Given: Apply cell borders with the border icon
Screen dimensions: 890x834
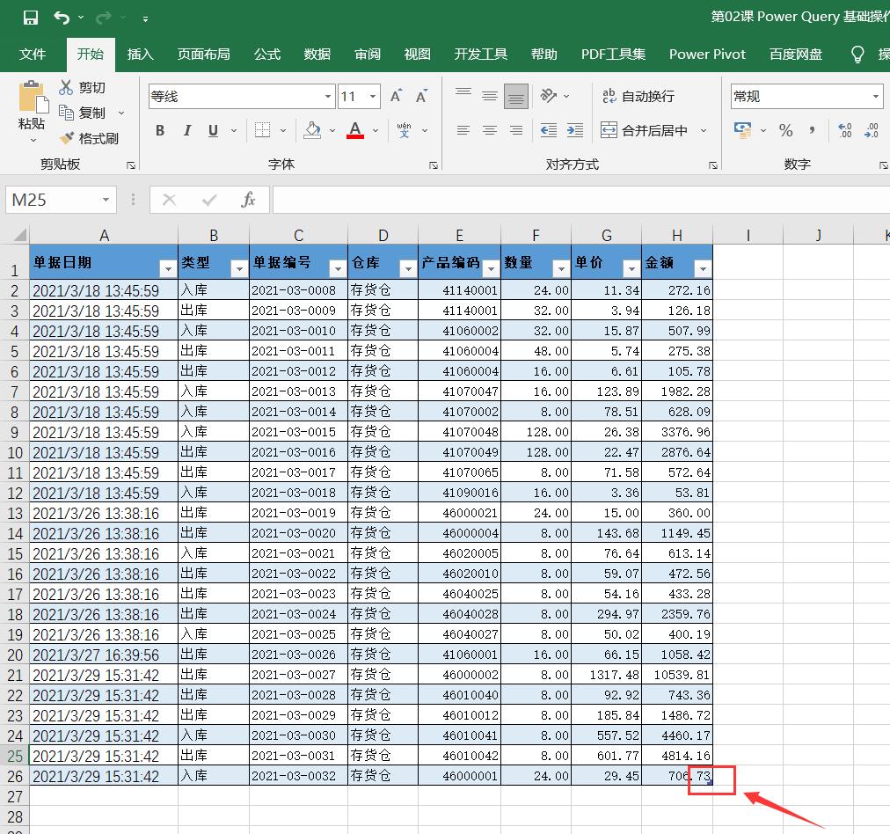Looking at the screenshot, I should pyautogui.click(x=262, y=130).
